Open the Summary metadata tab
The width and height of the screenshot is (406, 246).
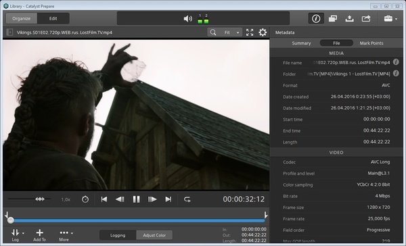click(x=301, y=43)
